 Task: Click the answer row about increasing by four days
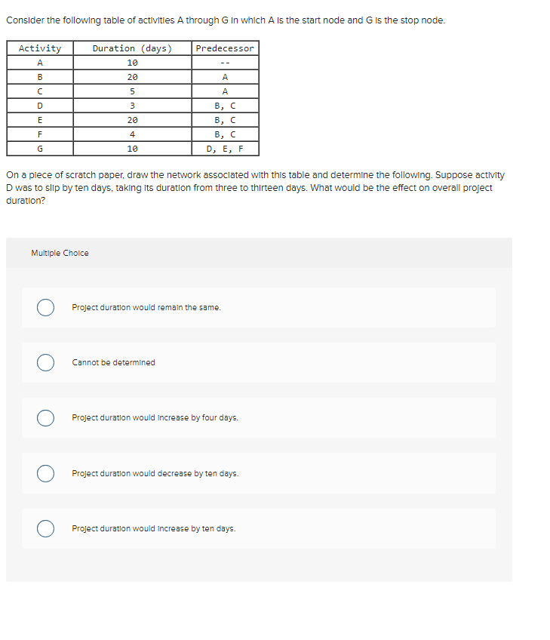point(260,417)
